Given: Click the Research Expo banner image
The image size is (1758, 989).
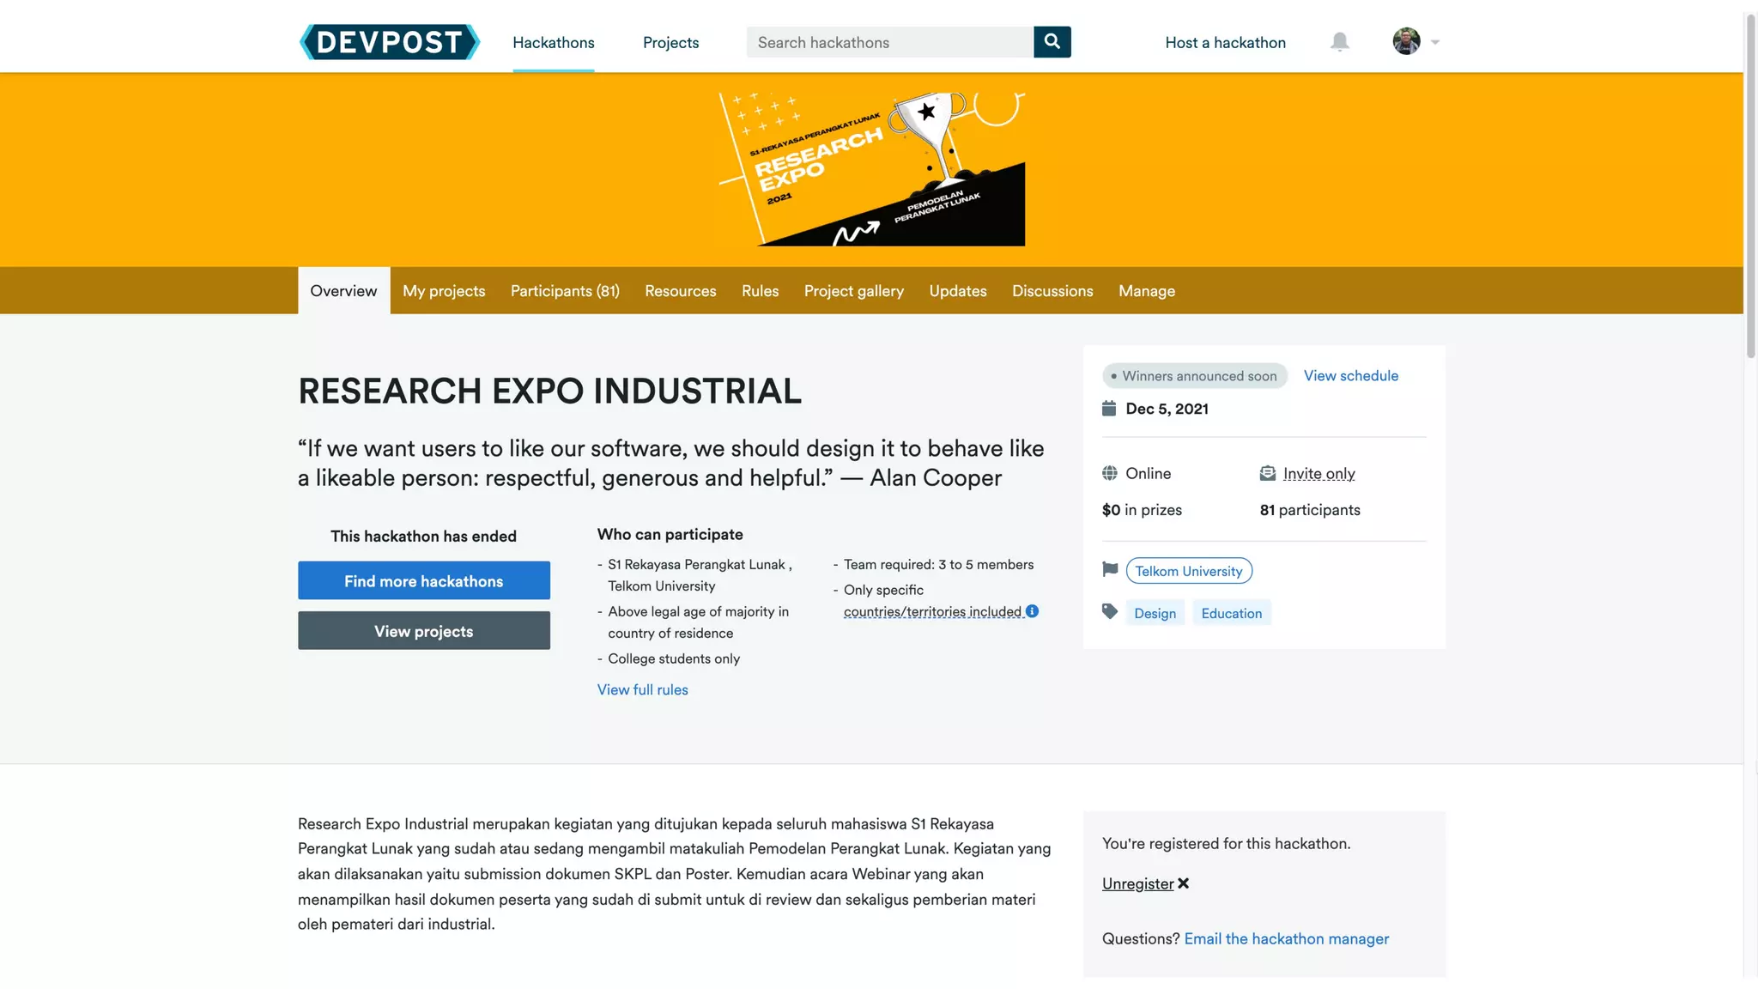Looking at the screenshot, I should tap(871, 169).
